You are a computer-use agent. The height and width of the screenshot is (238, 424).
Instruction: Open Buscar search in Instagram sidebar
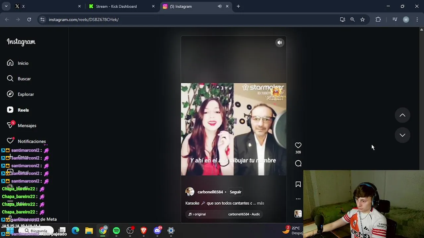coord(19,79)
